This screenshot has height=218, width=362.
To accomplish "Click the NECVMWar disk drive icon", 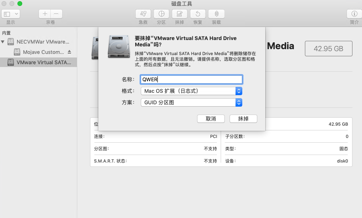I will click(11, 42).
